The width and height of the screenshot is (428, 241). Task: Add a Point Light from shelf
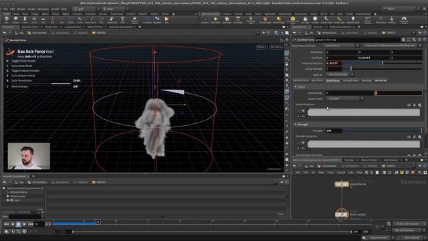pyautogui.click(x=215, y=19)
